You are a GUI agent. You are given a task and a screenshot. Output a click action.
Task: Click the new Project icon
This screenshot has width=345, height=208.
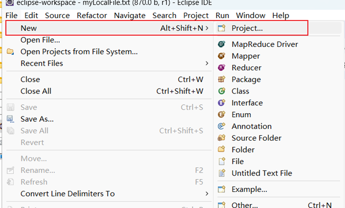(x=222, y=28)
